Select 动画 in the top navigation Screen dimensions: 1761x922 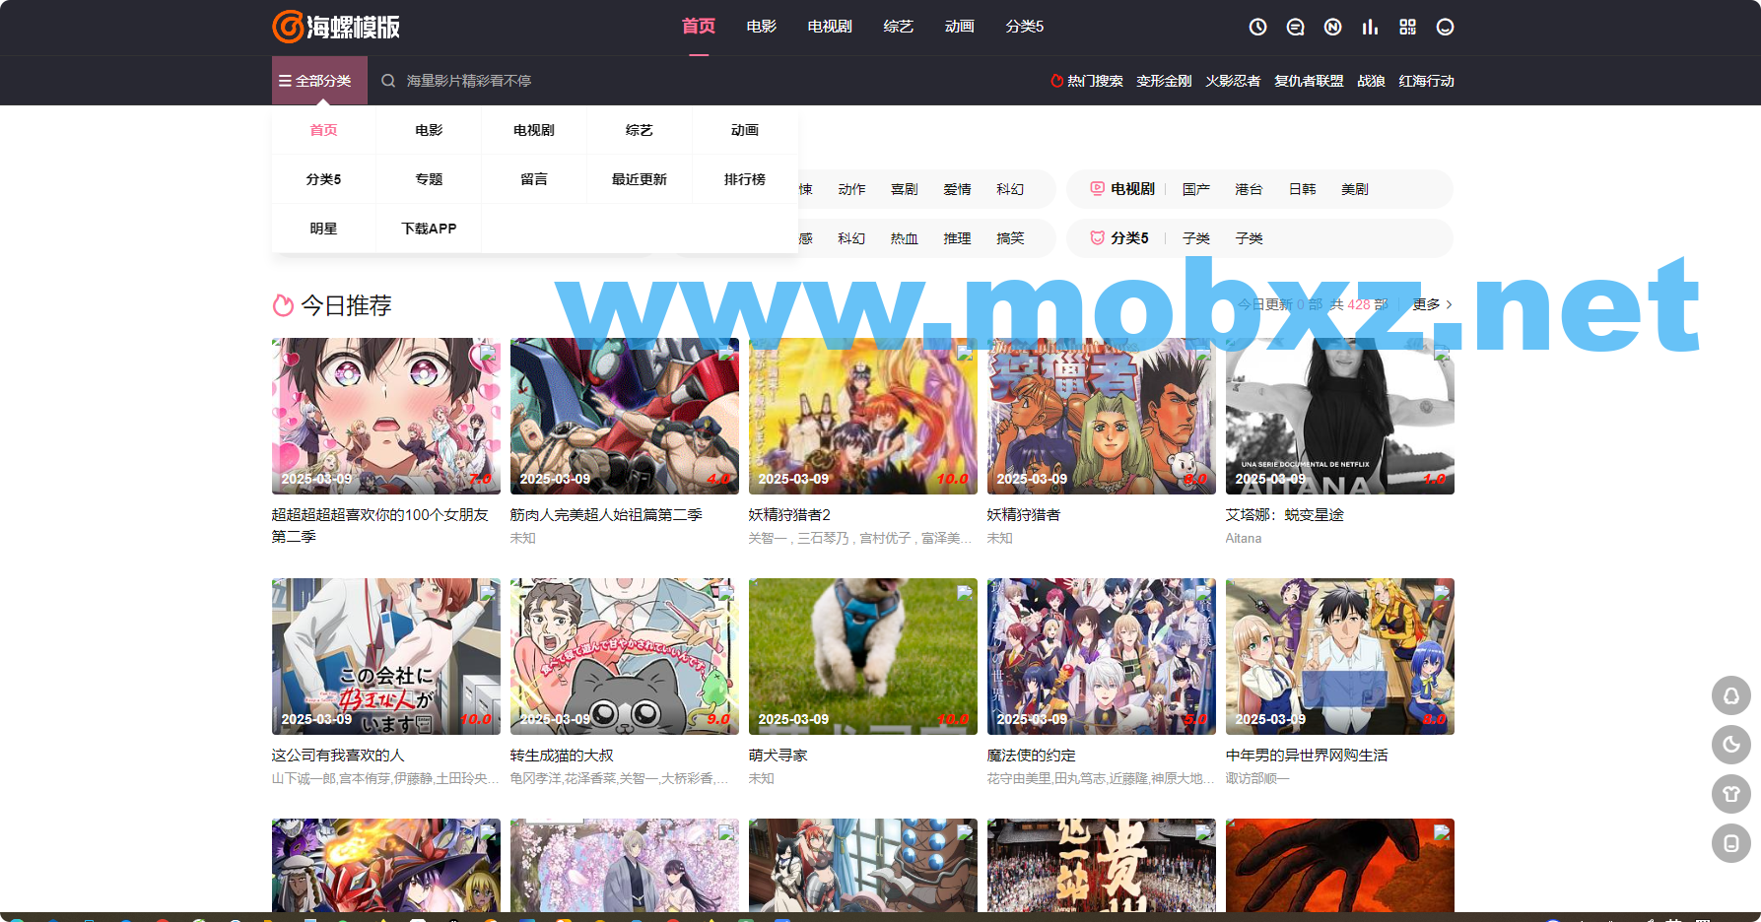pyautogui.click(x=959, y=27)
